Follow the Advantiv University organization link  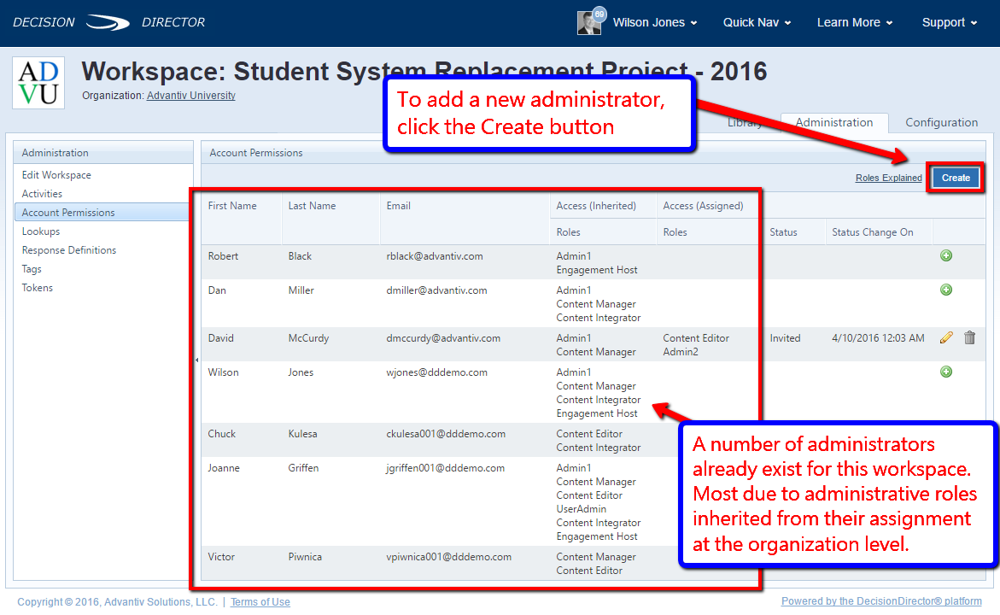190,96
